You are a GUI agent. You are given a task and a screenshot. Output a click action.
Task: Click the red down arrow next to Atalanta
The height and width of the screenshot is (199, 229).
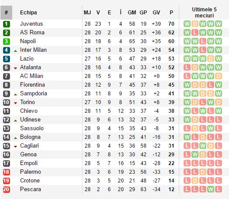coord(15,68)
